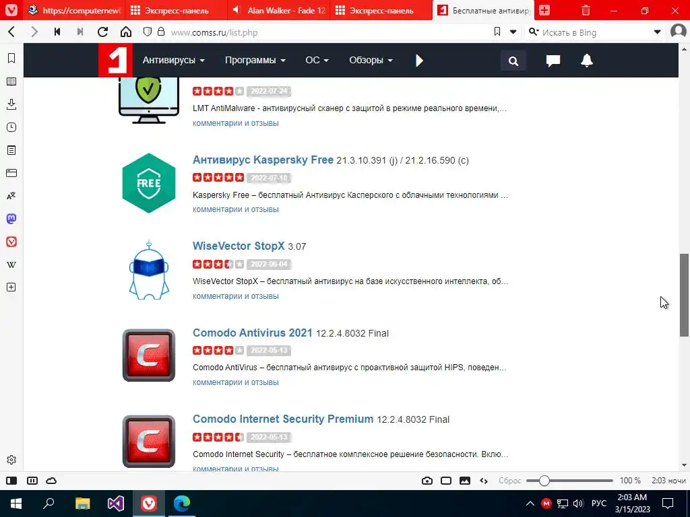Switch to Alan Walker - Fade tab
Viewport: 690px width, 517px height.
[x=279, y=10]
